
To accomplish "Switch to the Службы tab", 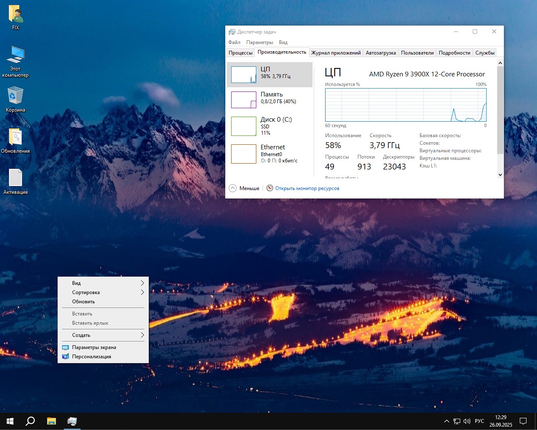I will pos(485,53).
